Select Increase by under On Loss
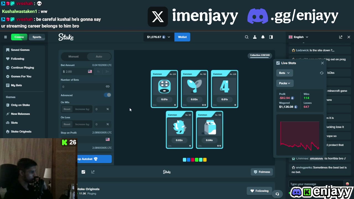Viewport: 354px width, 199px height. (x=82, y=124)
